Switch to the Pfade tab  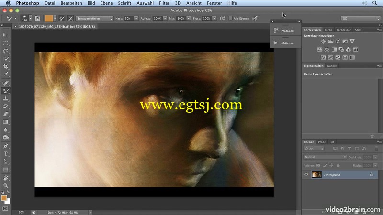click(322, 142)
